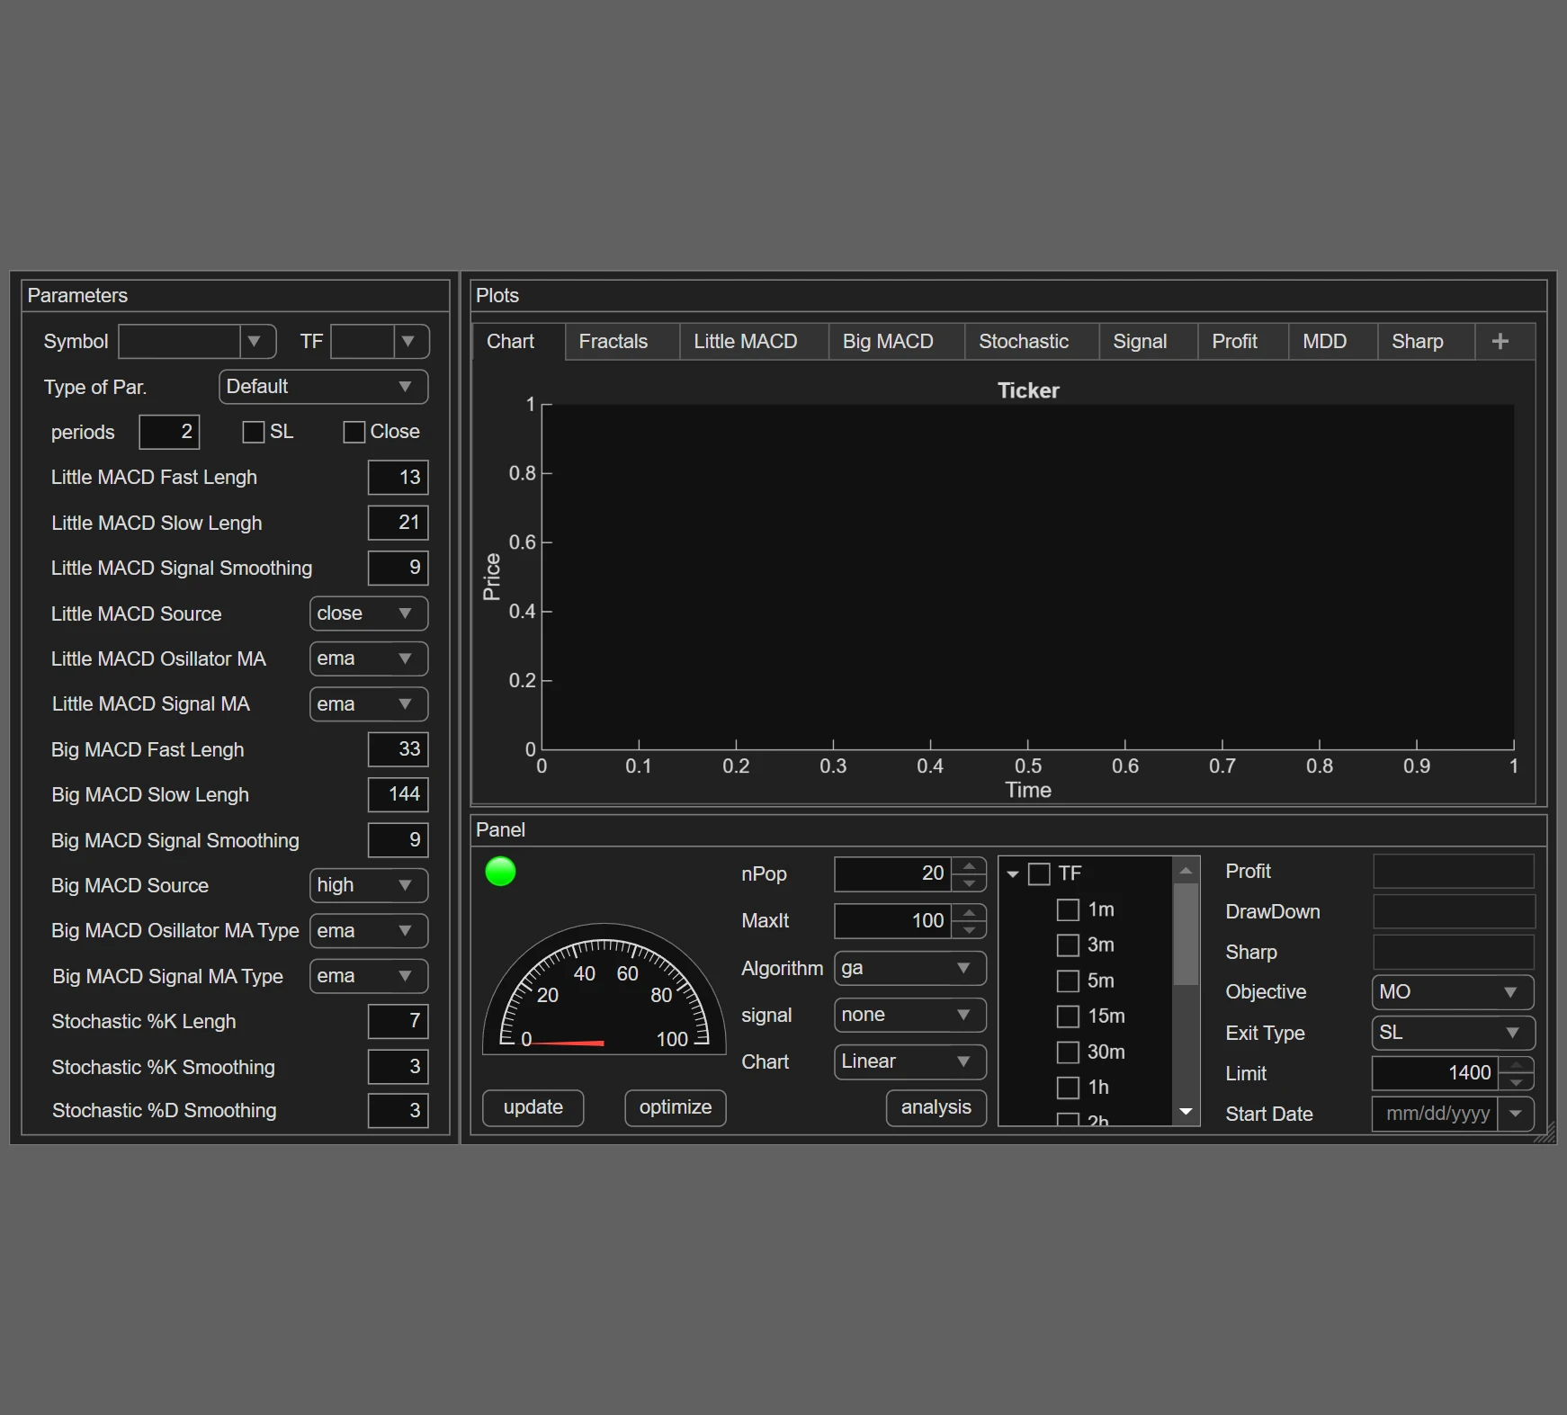Viewport: 1567px width, 1415px height.
Task: Enable the SL checkbox
Action: click(x=254, y=433)
